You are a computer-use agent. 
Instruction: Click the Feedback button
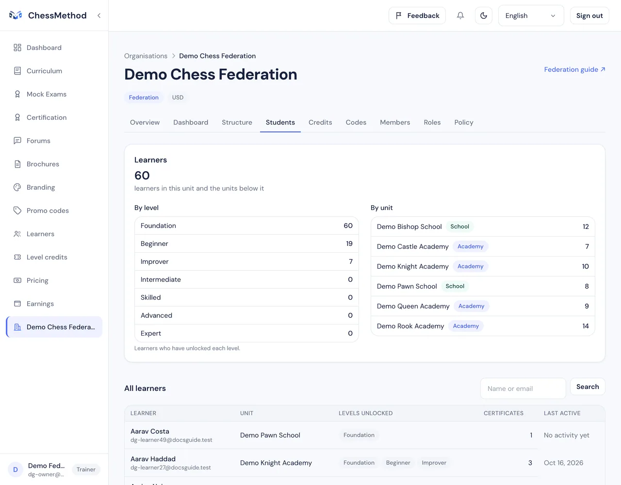(x=417, y=16)
